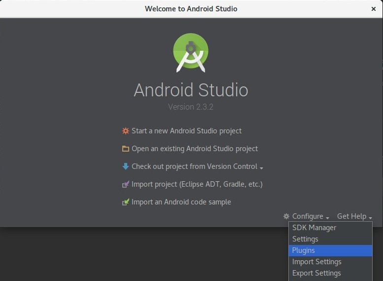The image size is (383, 281).
Task: Click the green arrow code sample icon
Action: pyautogui.click(x=126, y=202)
